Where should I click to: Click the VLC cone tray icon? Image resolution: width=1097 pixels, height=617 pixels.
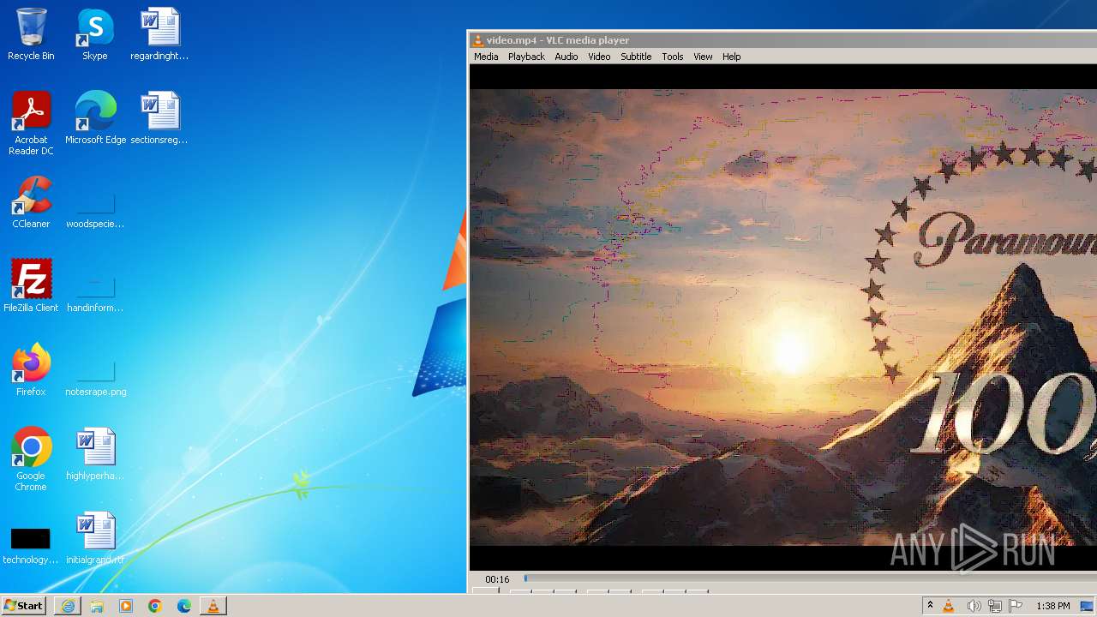pos(949,606)
